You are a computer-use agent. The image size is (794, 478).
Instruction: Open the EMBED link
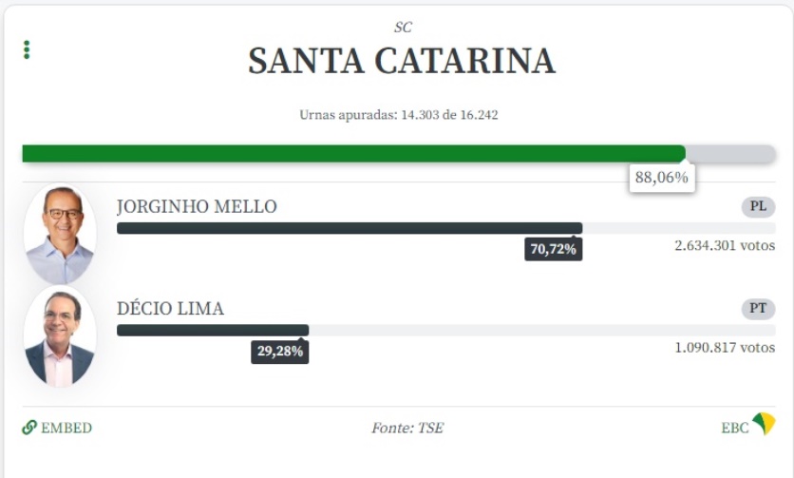click(66, 428)
